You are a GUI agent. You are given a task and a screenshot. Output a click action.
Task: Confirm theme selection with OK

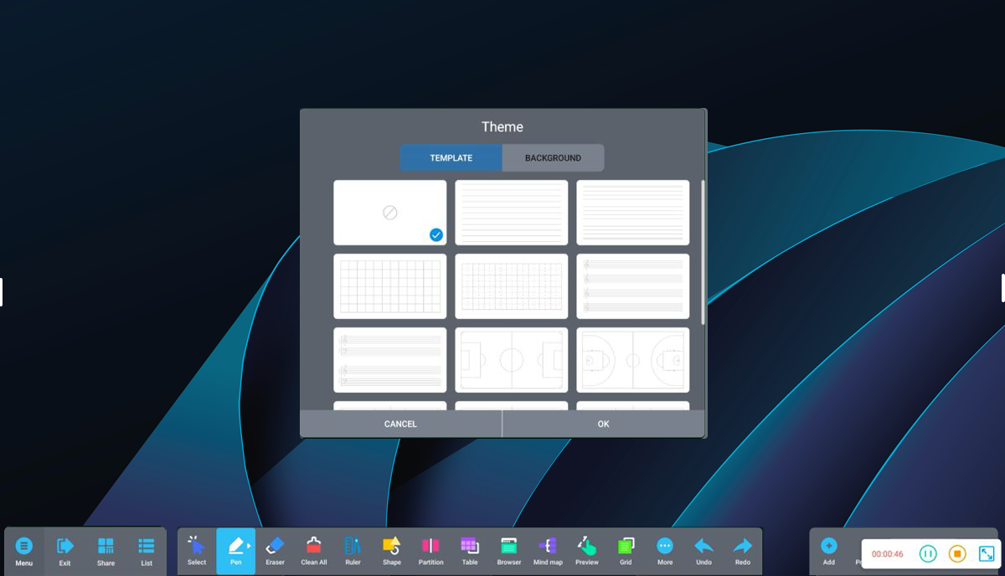point(602,424)
